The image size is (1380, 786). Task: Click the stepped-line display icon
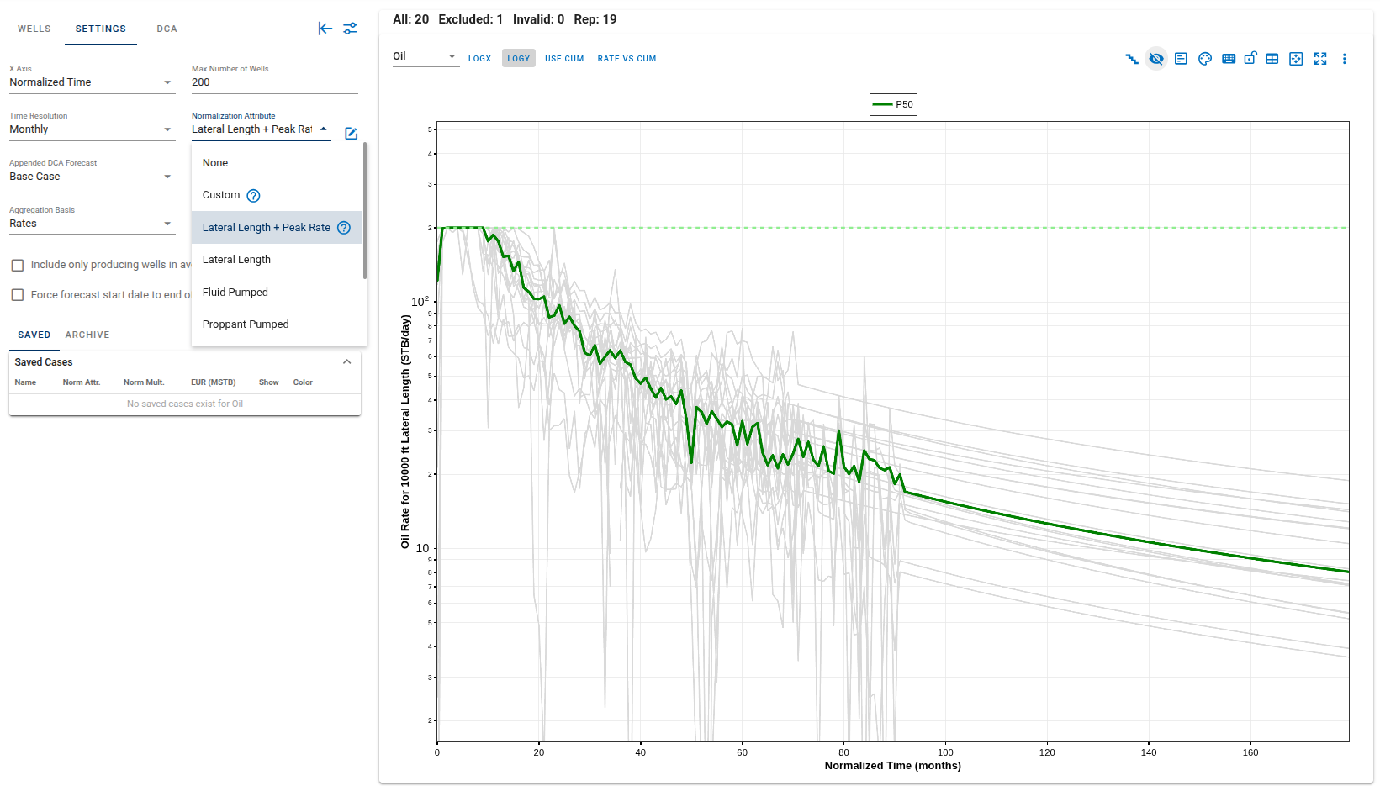1131,59
